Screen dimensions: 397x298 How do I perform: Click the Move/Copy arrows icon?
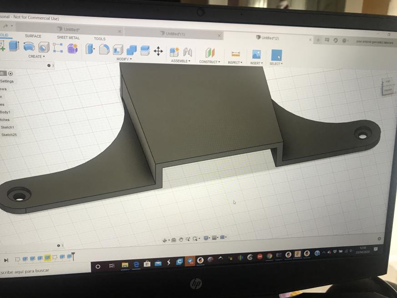[x=158, y=51]
